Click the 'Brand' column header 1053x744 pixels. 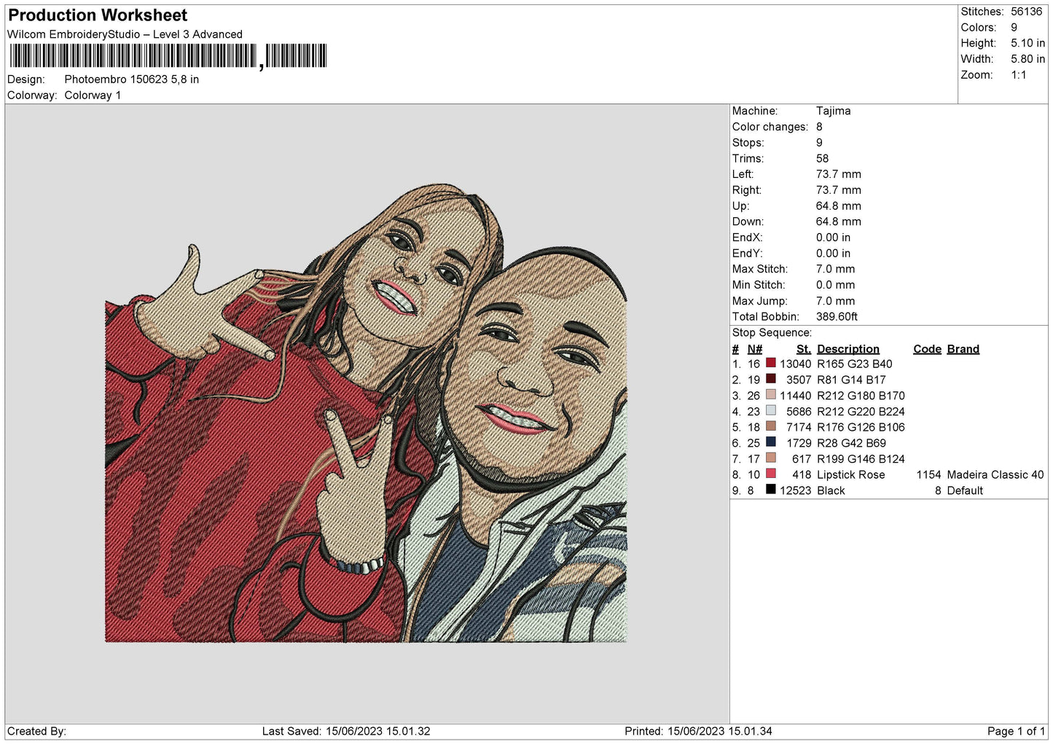pos(963,349)
